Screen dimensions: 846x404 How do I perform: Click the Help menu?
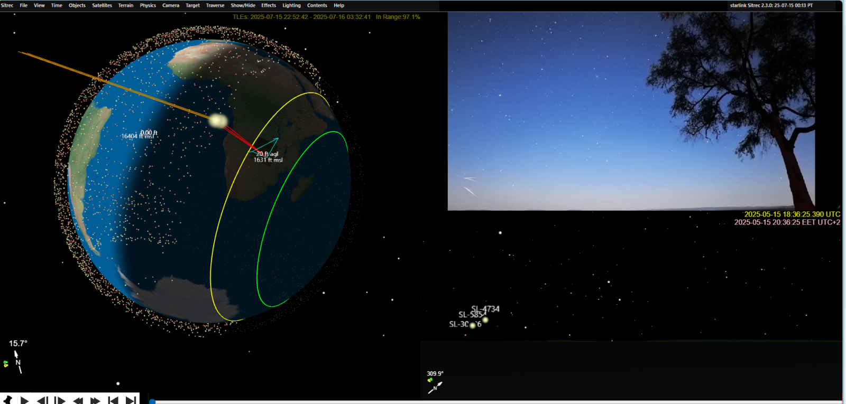pyautogui.click(x=339, y=5)
